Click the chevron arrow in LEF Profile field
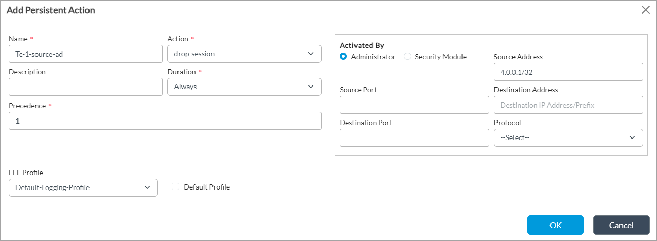 [x=147, y=187]
